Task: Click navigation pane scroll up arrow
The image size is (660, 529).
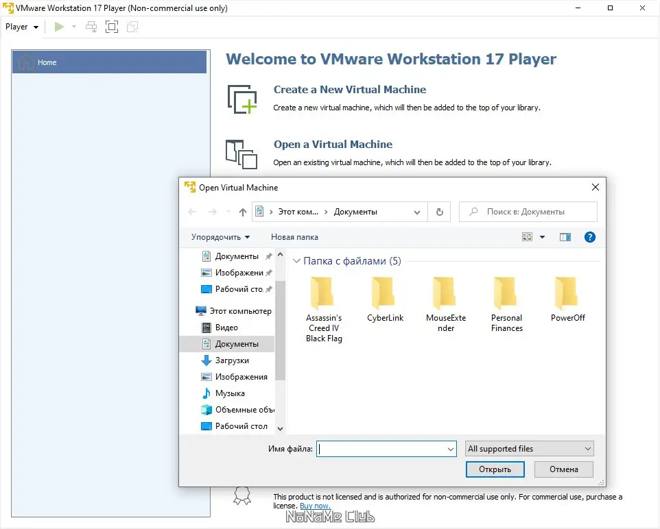Action: click(x=281, y=255)
